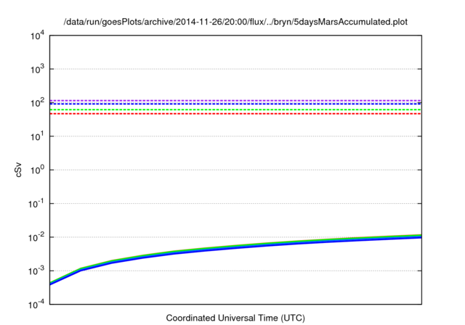This screenshot has height=325, width=465.
Task: Click the 10^4 y-axis tick label
Action: pos(38,36)
